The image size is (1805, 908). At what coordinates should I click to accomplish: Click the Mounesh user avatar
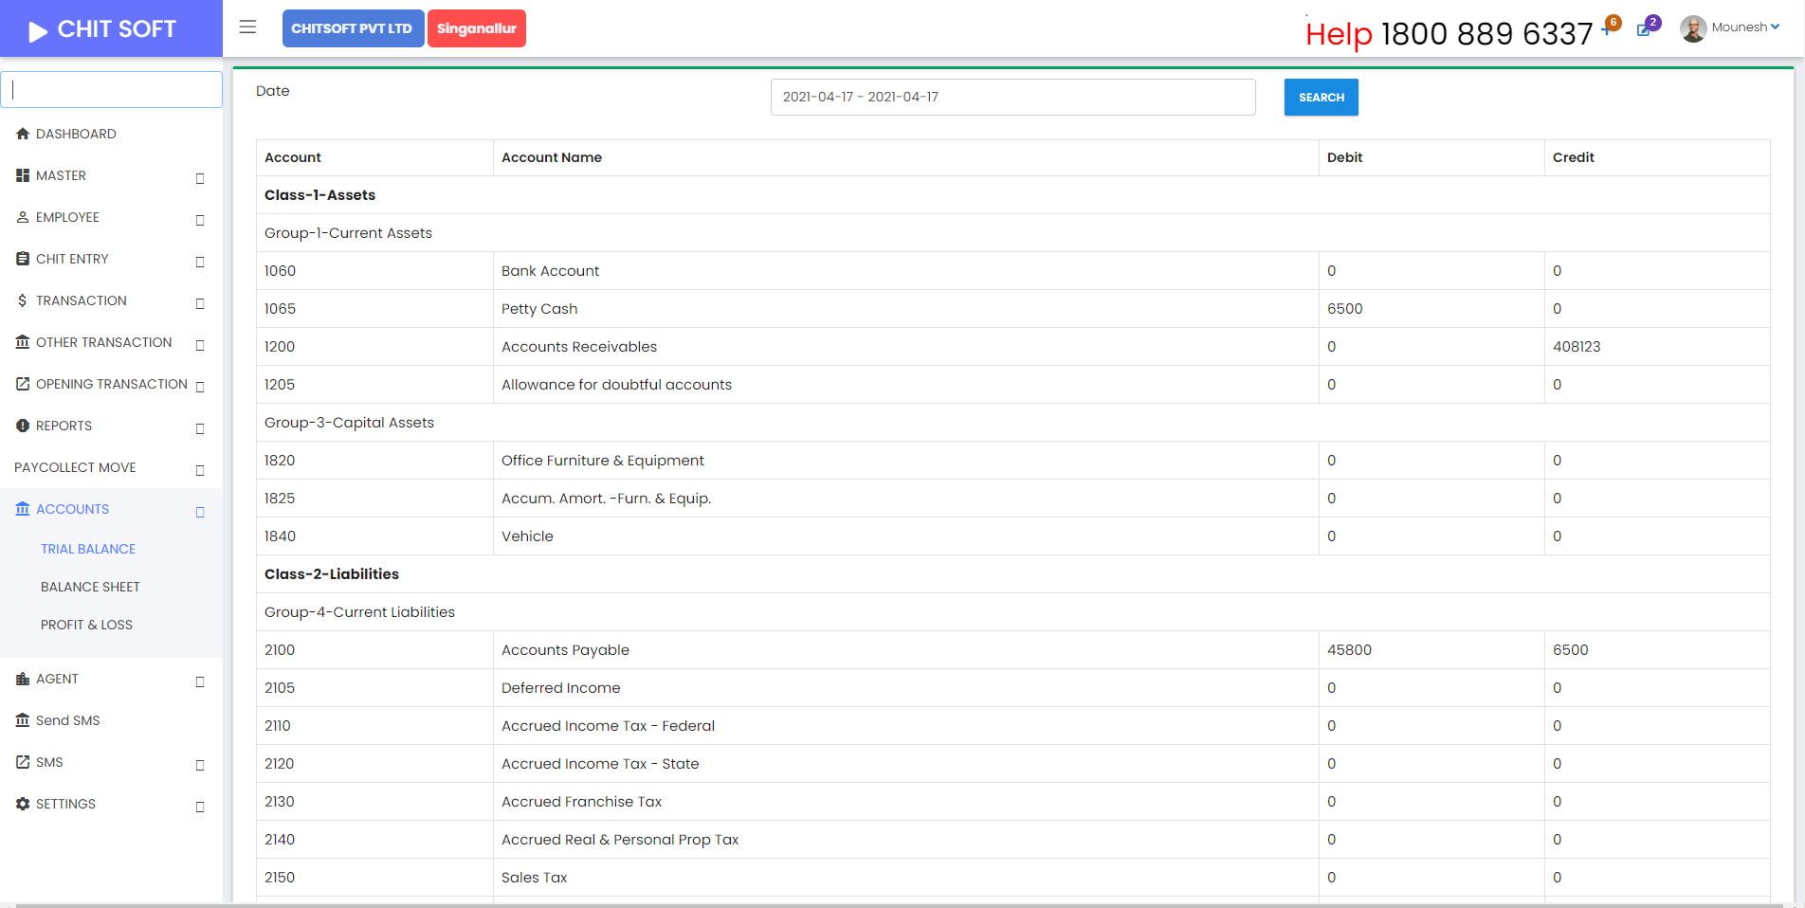pyautogui.click(x=1693, y=28)
